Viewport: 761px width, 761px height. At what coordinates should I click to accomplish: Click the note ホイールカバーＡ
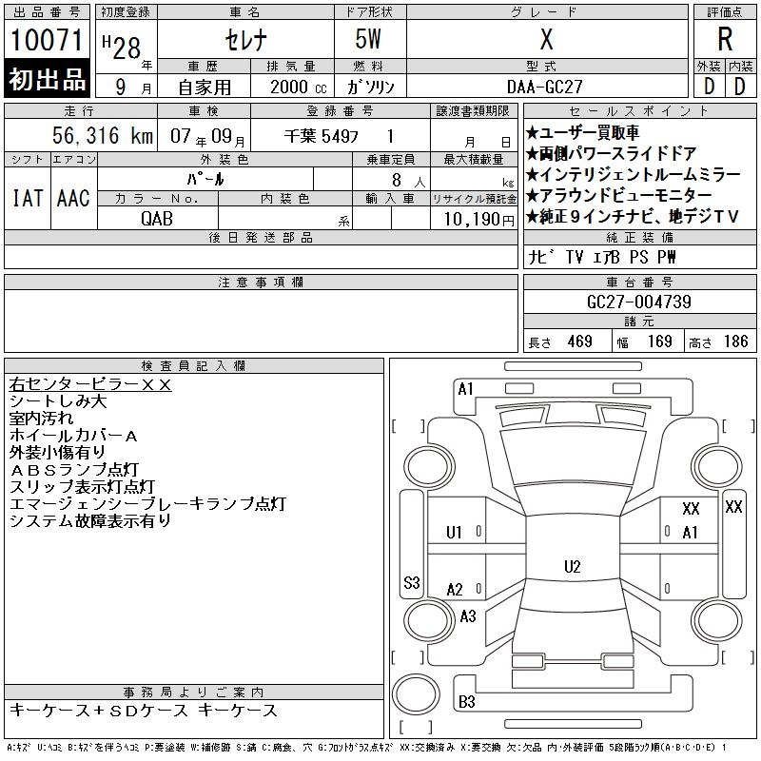tap(73, 436)
